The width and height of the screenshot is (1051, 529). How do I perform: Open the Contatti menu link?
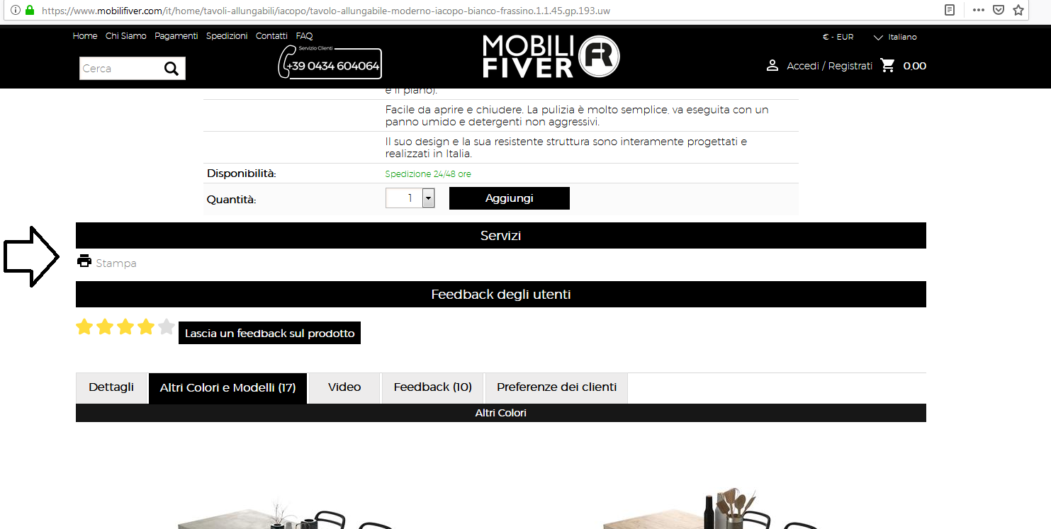(x=271, y=36)
